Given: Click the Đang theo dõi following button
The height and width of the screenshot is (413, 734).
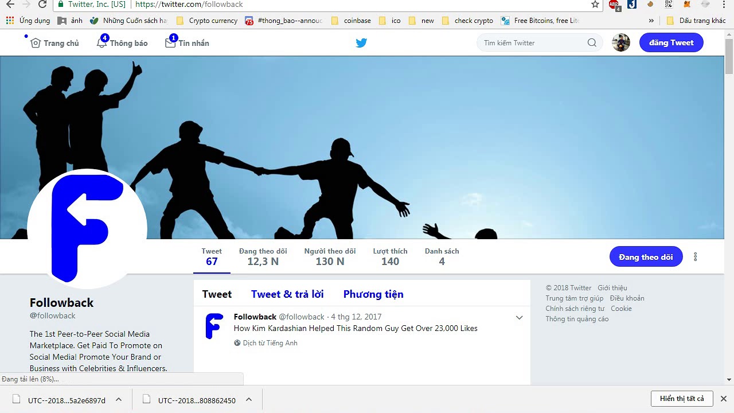Looking at the screenshot, I should 646,257.
